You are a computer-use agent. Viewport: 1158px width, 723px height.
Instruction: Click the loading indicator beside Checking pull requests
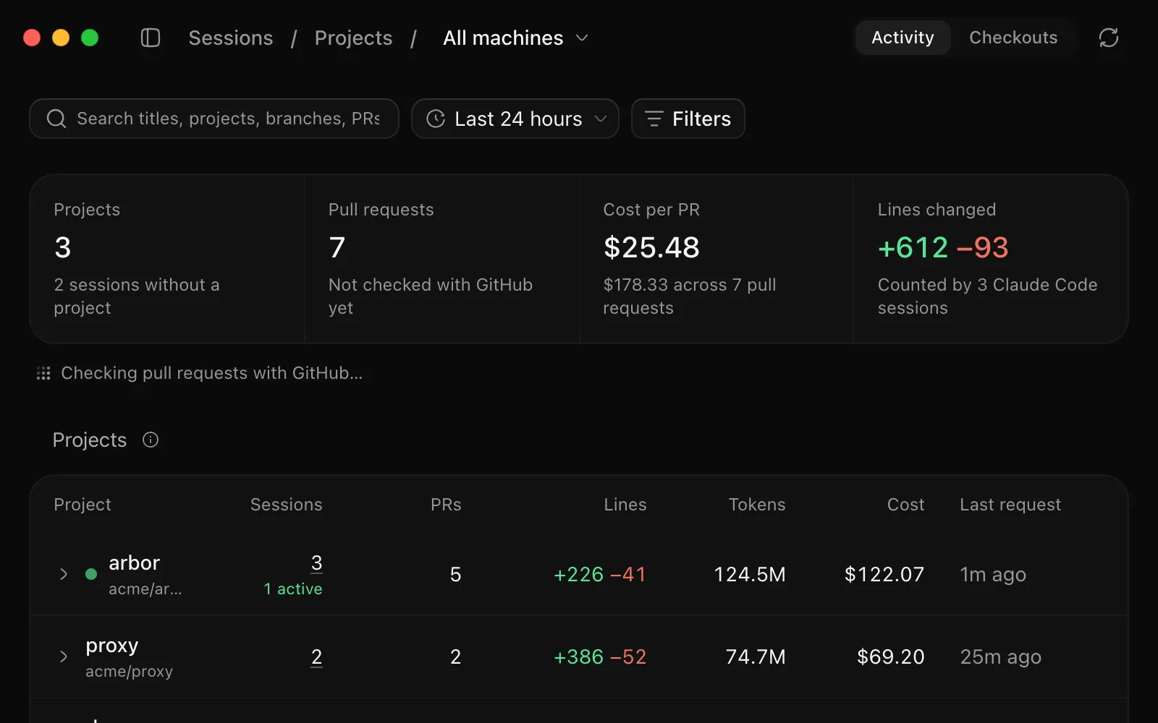coord(43,373)
